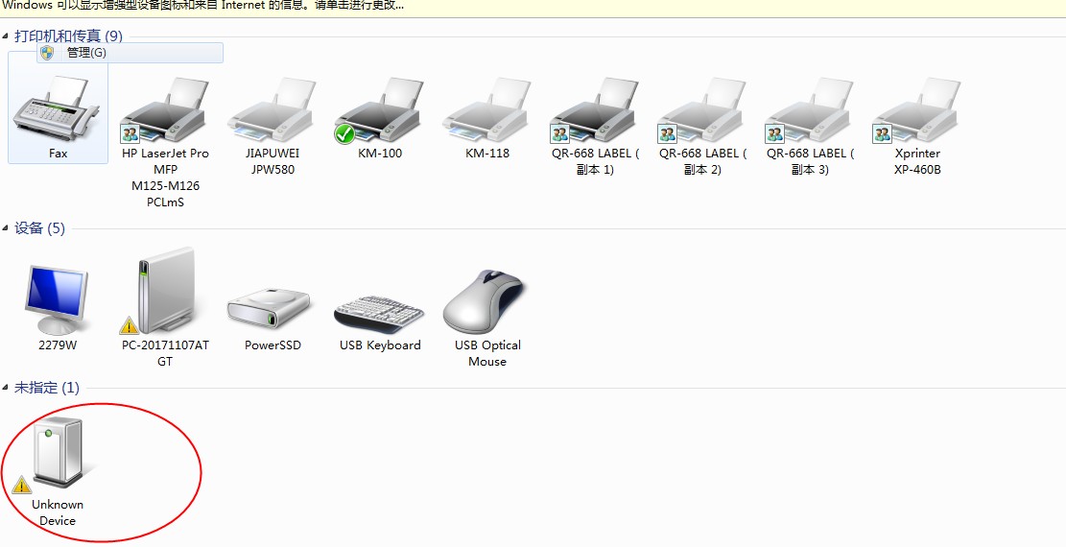Click the 'KM-100' label text
The height and width of the screenshot is (547, 1066).
(x=380, y=154)
